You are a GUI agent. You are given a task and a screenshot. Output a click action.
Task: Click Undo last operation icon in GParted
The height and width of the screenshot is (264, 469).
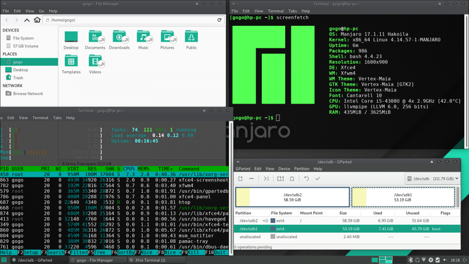point(306,179)
